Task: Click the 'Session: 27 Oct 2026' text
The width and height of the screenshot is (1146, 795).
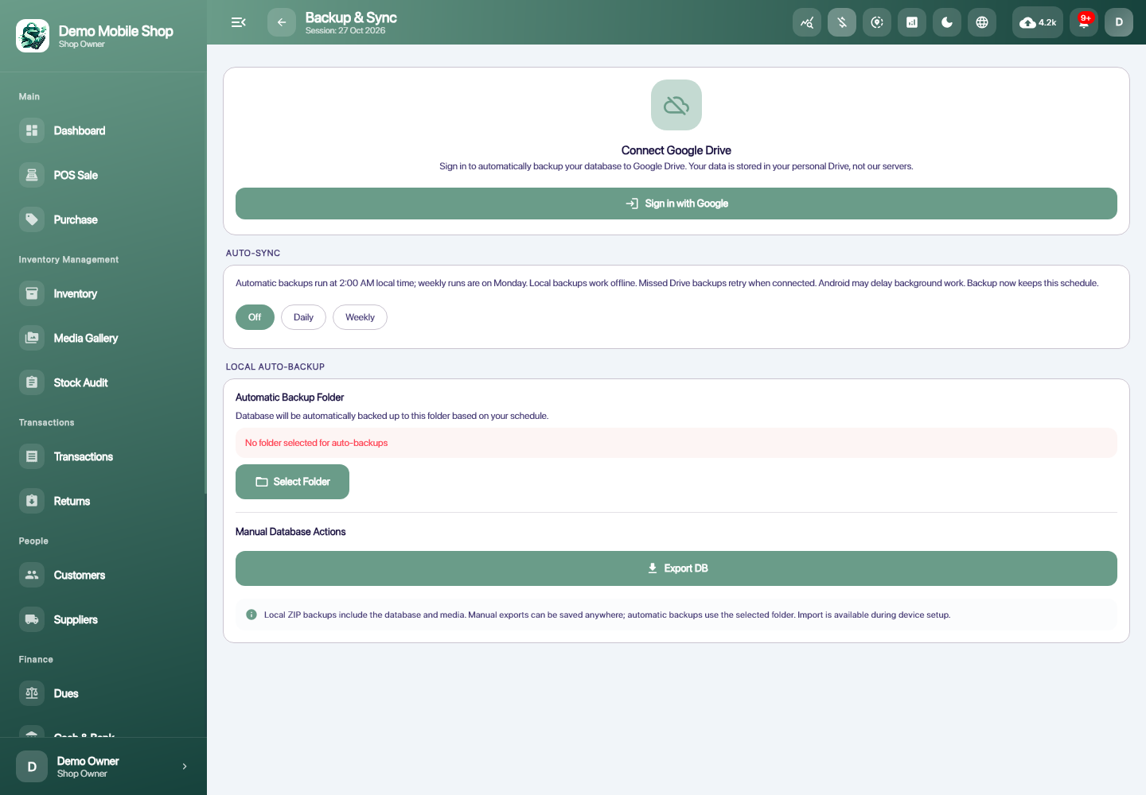Action: [345, 31]
